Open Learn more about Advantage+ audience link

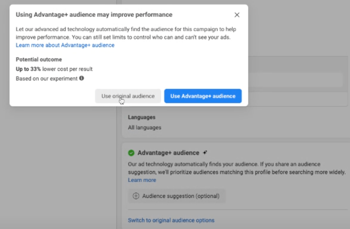(65, 45)
